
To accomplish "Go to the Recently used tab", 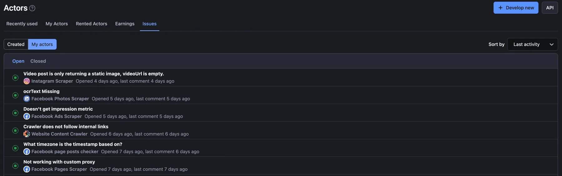I will coord(22,24).
